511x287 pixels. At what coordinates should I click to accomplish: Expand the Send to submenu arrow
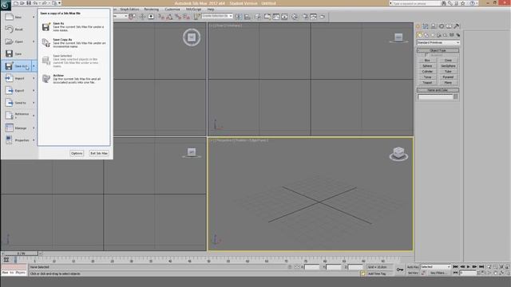[x=34, y=103]
